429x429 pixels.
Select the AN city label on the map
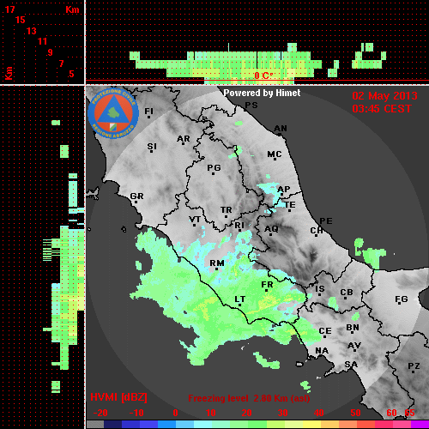tap(281, 129)
